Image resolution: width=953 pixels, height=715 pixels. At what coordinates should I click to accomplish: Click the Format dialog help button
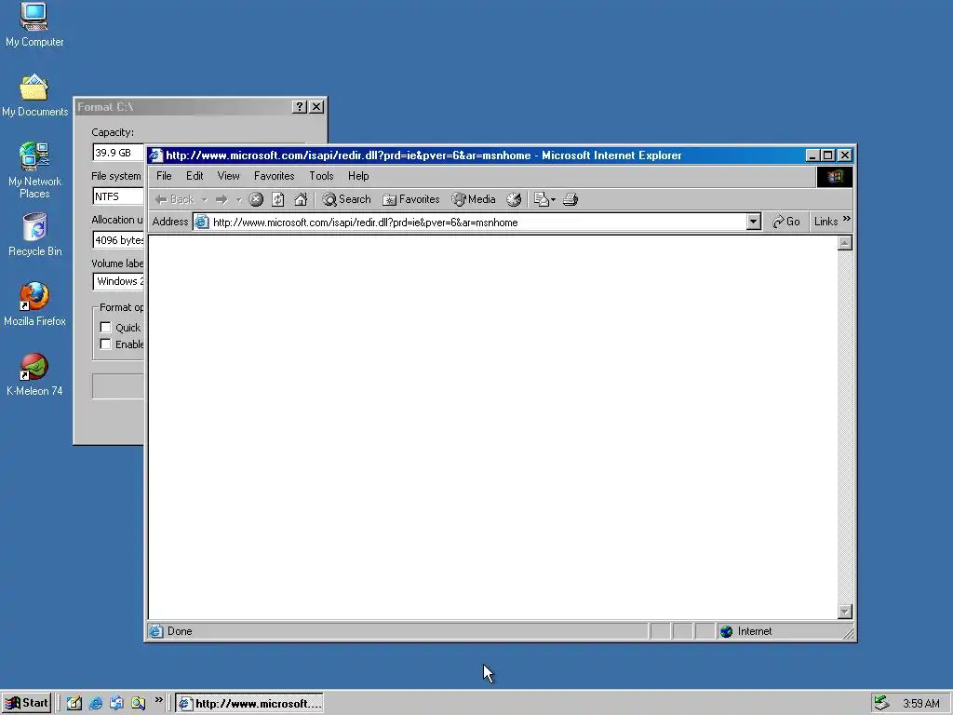pos(299,107)
